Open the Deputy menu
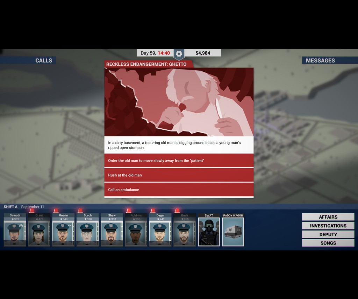The image size is (358, 299). point(328,234)
